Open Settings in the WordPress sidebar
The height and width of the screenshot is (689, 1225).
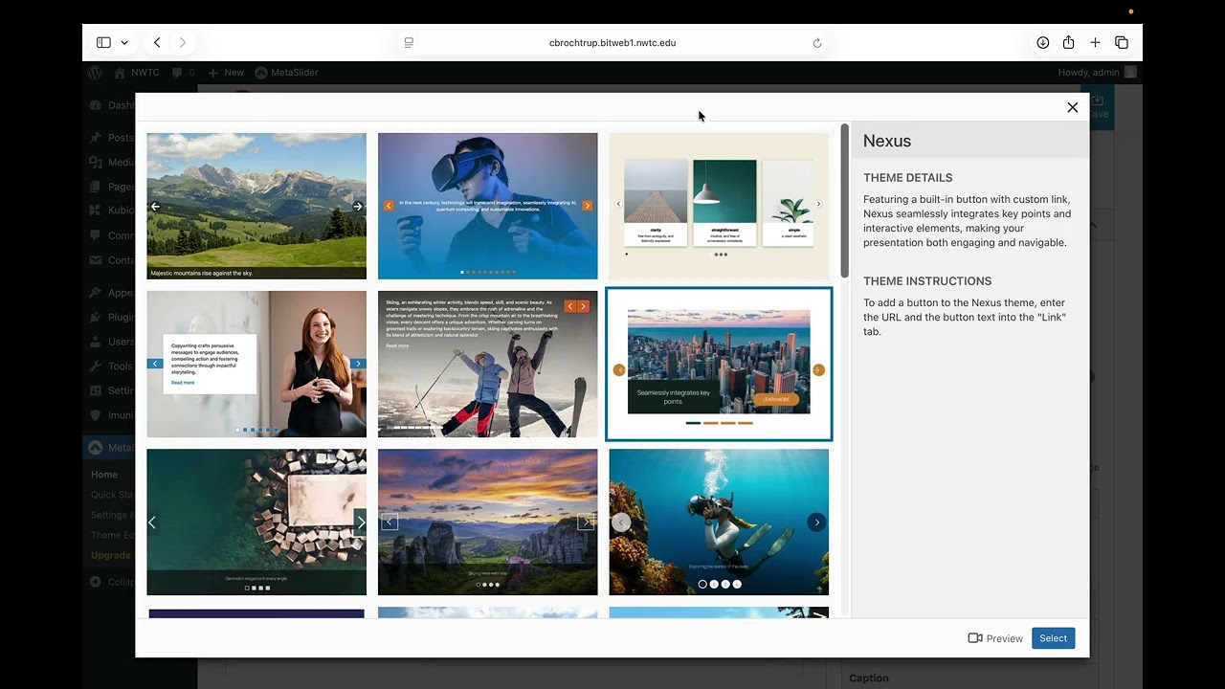point(109,390)
